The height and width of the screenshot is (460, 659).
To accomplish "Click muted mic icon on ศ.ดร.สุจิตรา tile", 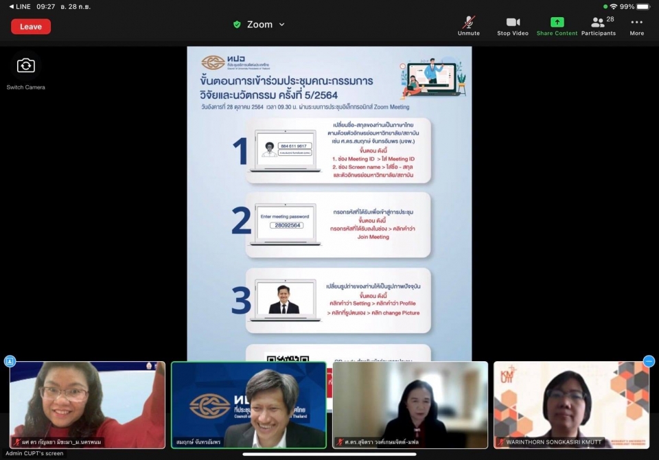I will click(340, 442).
